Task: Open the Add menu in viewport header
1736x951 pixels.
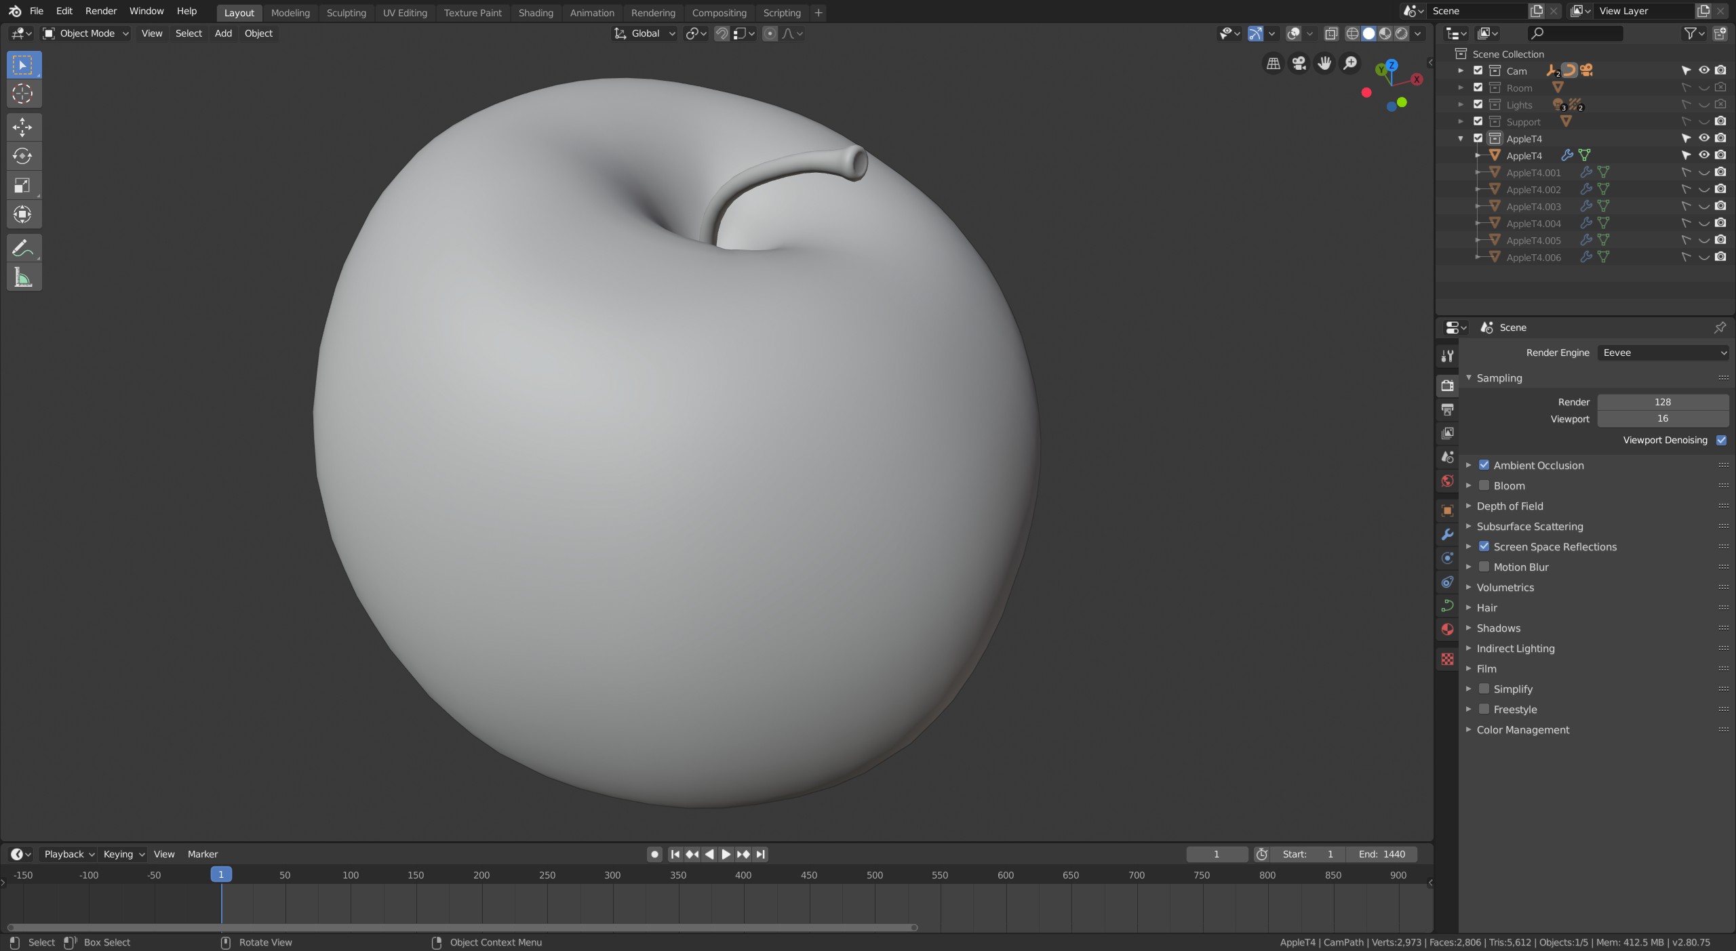Action: point(223,33)
